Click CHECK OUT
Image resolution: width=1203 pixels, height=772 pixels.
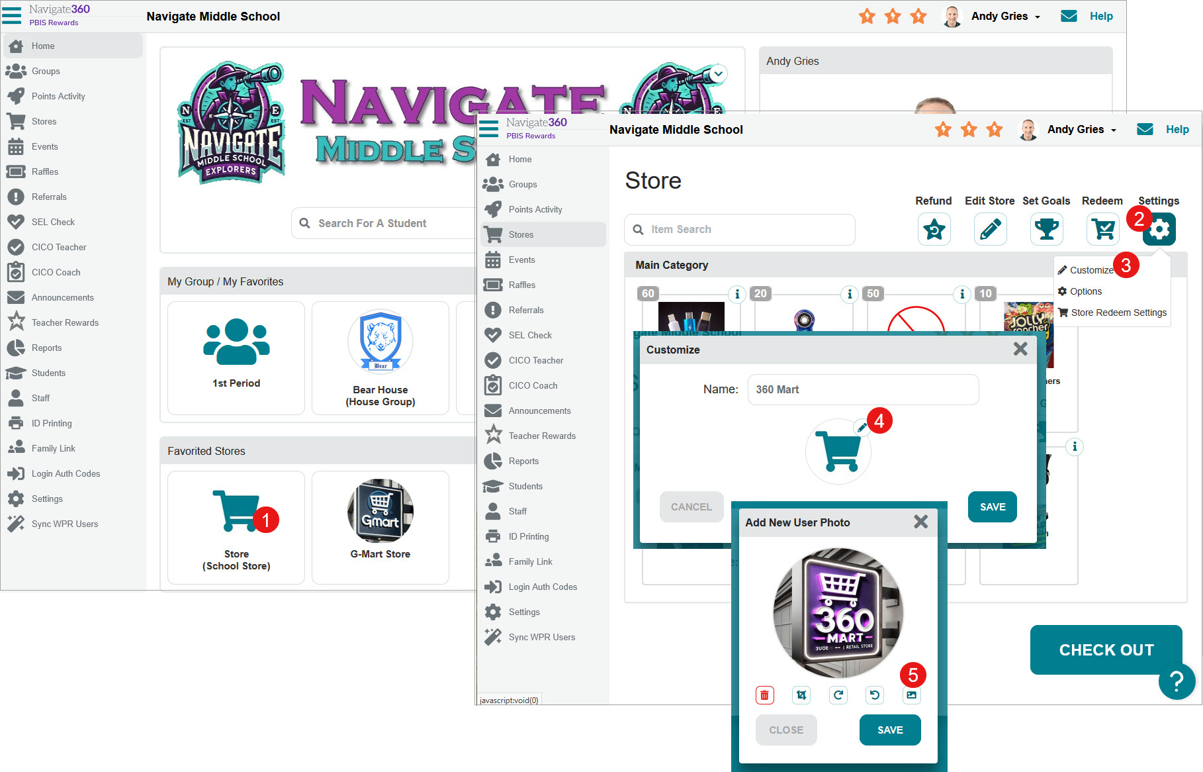pos(1106,650)
